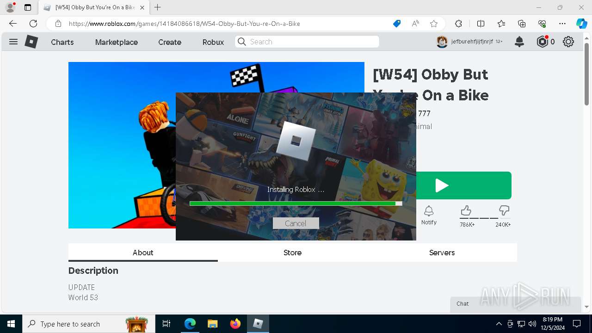Open the Robux balance icon
Image resolution: width=592 pixels, height=333 pixels.
point(543,42)
